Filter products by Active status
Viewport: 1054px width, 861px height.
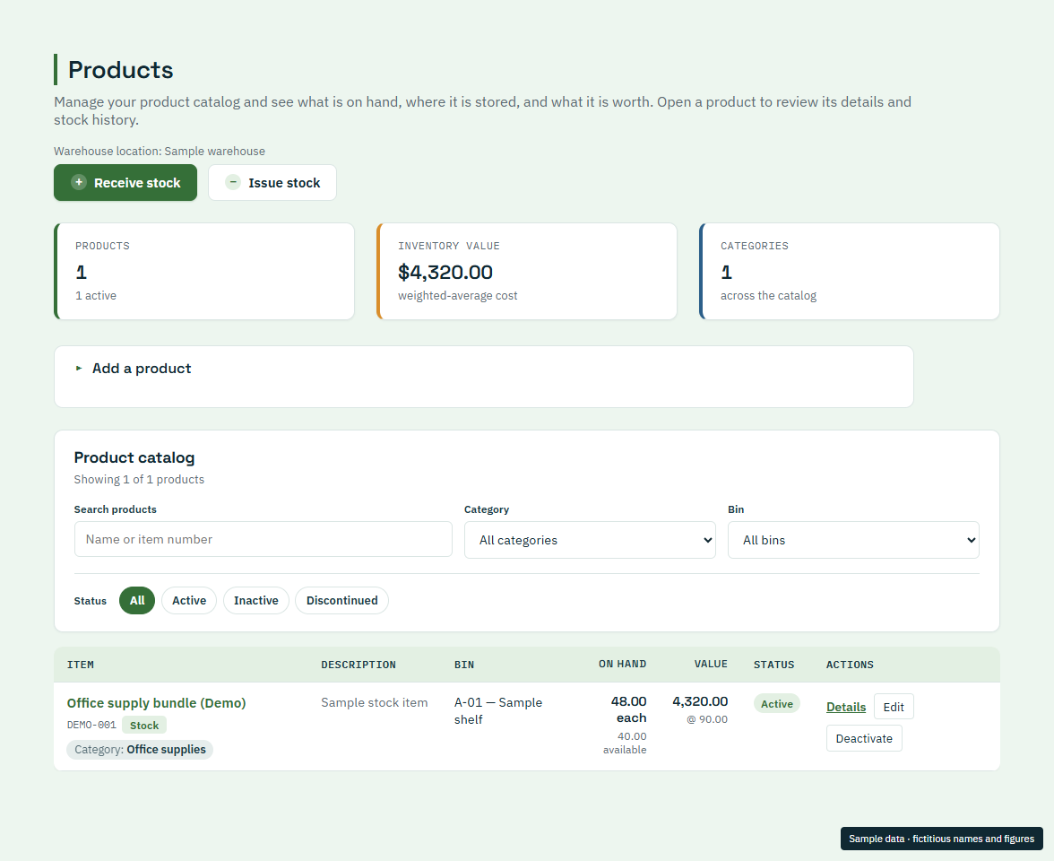pyautogui.click(x=189, y=601)
